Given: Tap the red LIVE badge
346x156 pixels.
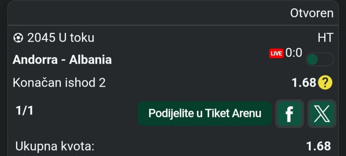Looking at the screenshot, I should pos(276,54).
